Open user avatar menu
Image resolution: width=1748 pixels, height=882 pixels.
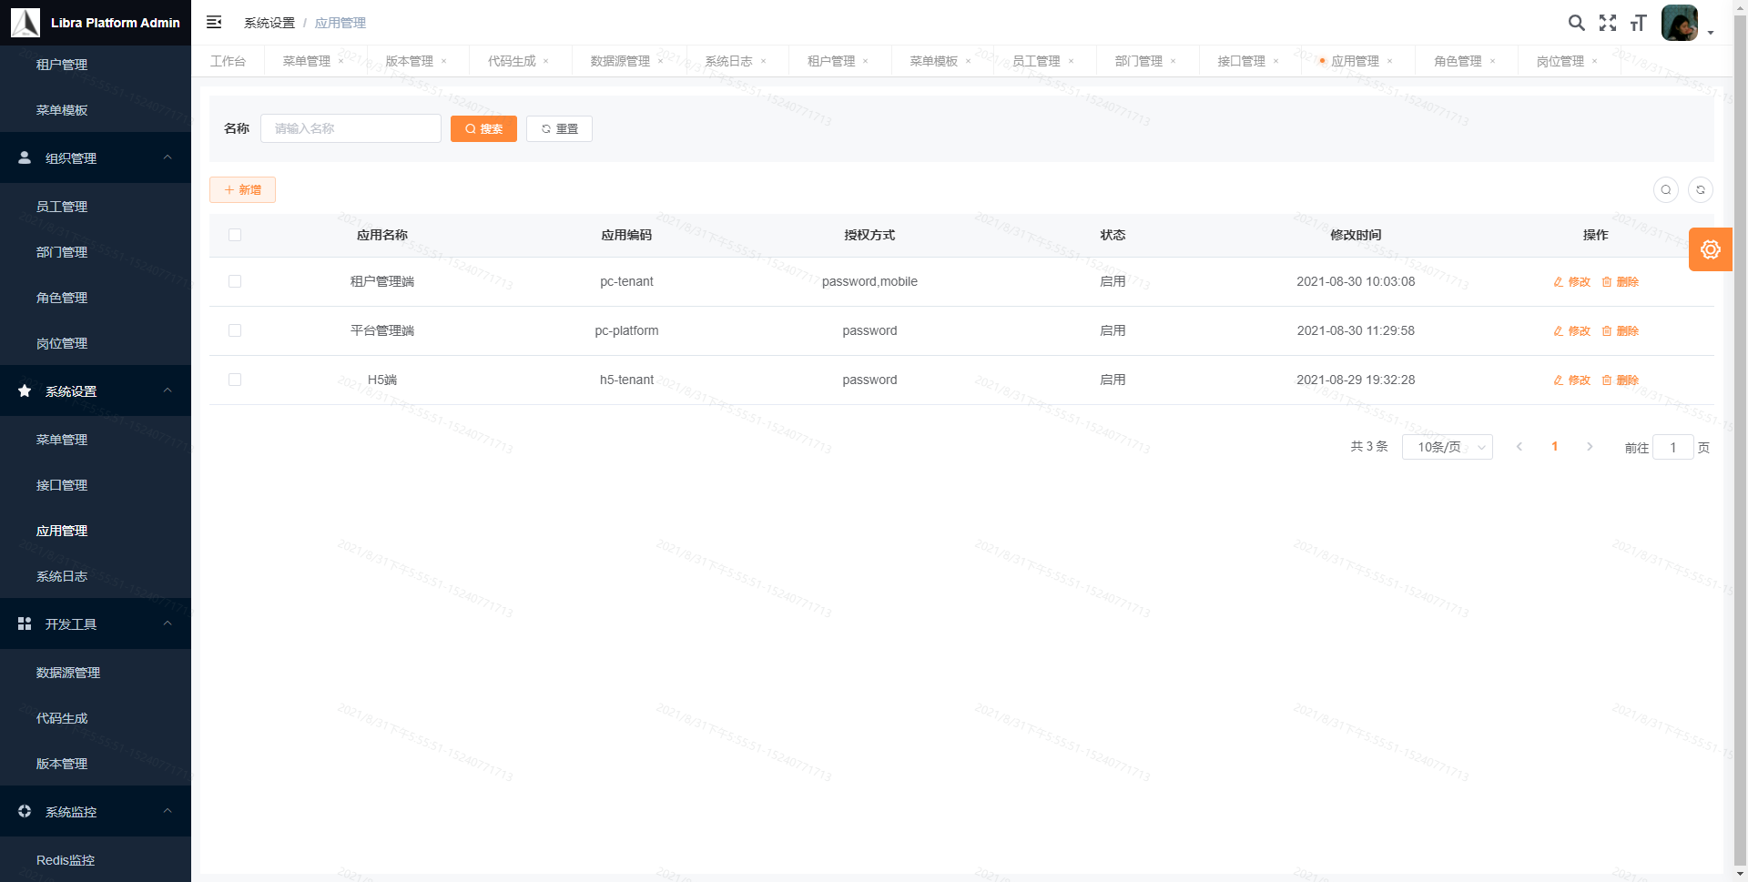point(1680,23)
